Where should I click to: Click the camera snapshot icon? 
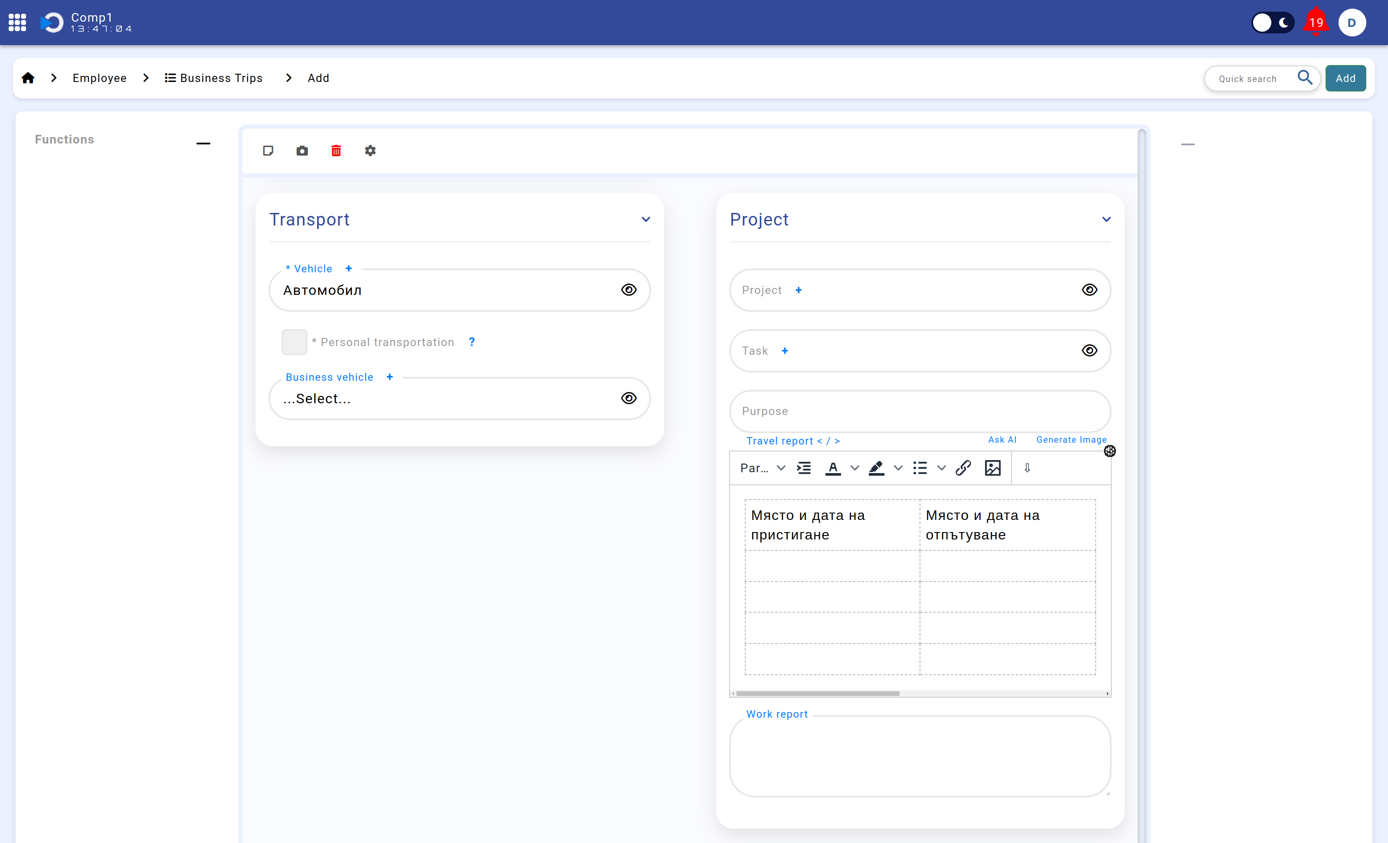point(302,150)
